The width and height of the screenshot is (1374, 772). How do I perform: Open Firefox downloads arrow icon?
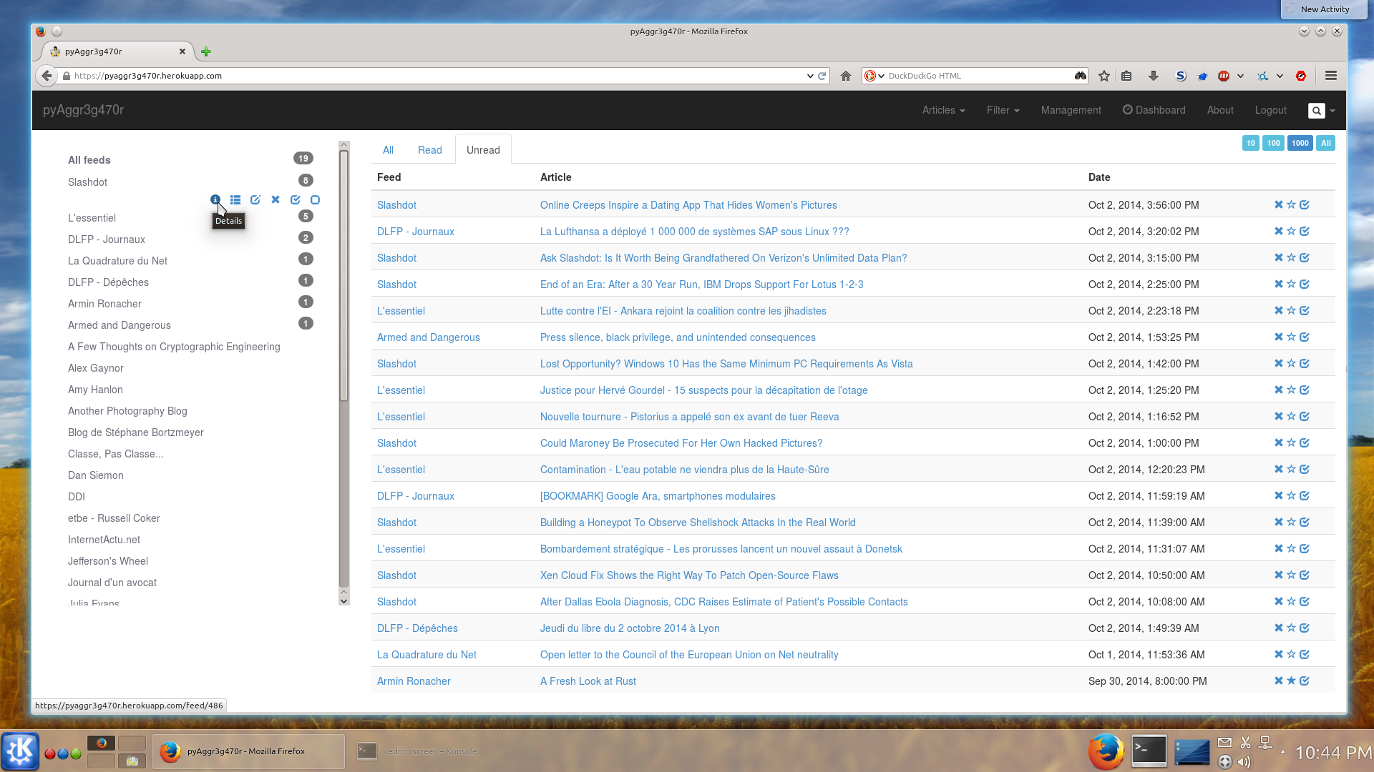click(x=1153, y=76)
